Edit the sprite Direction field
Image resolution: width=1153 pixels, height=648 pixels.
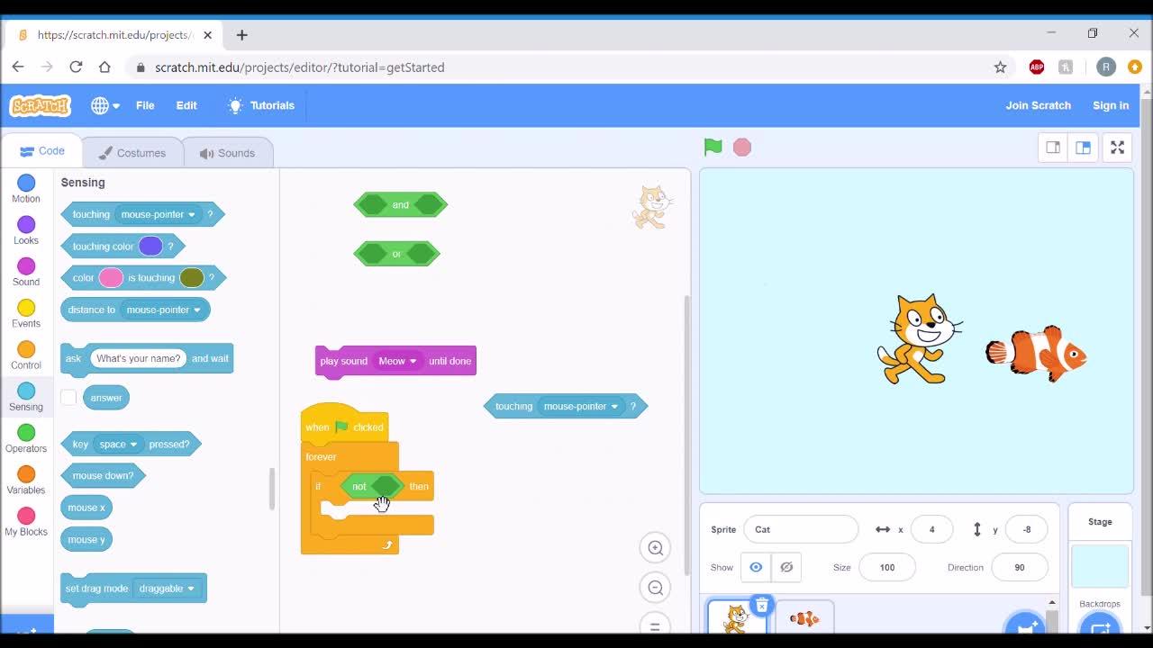tap(1020, 567)
